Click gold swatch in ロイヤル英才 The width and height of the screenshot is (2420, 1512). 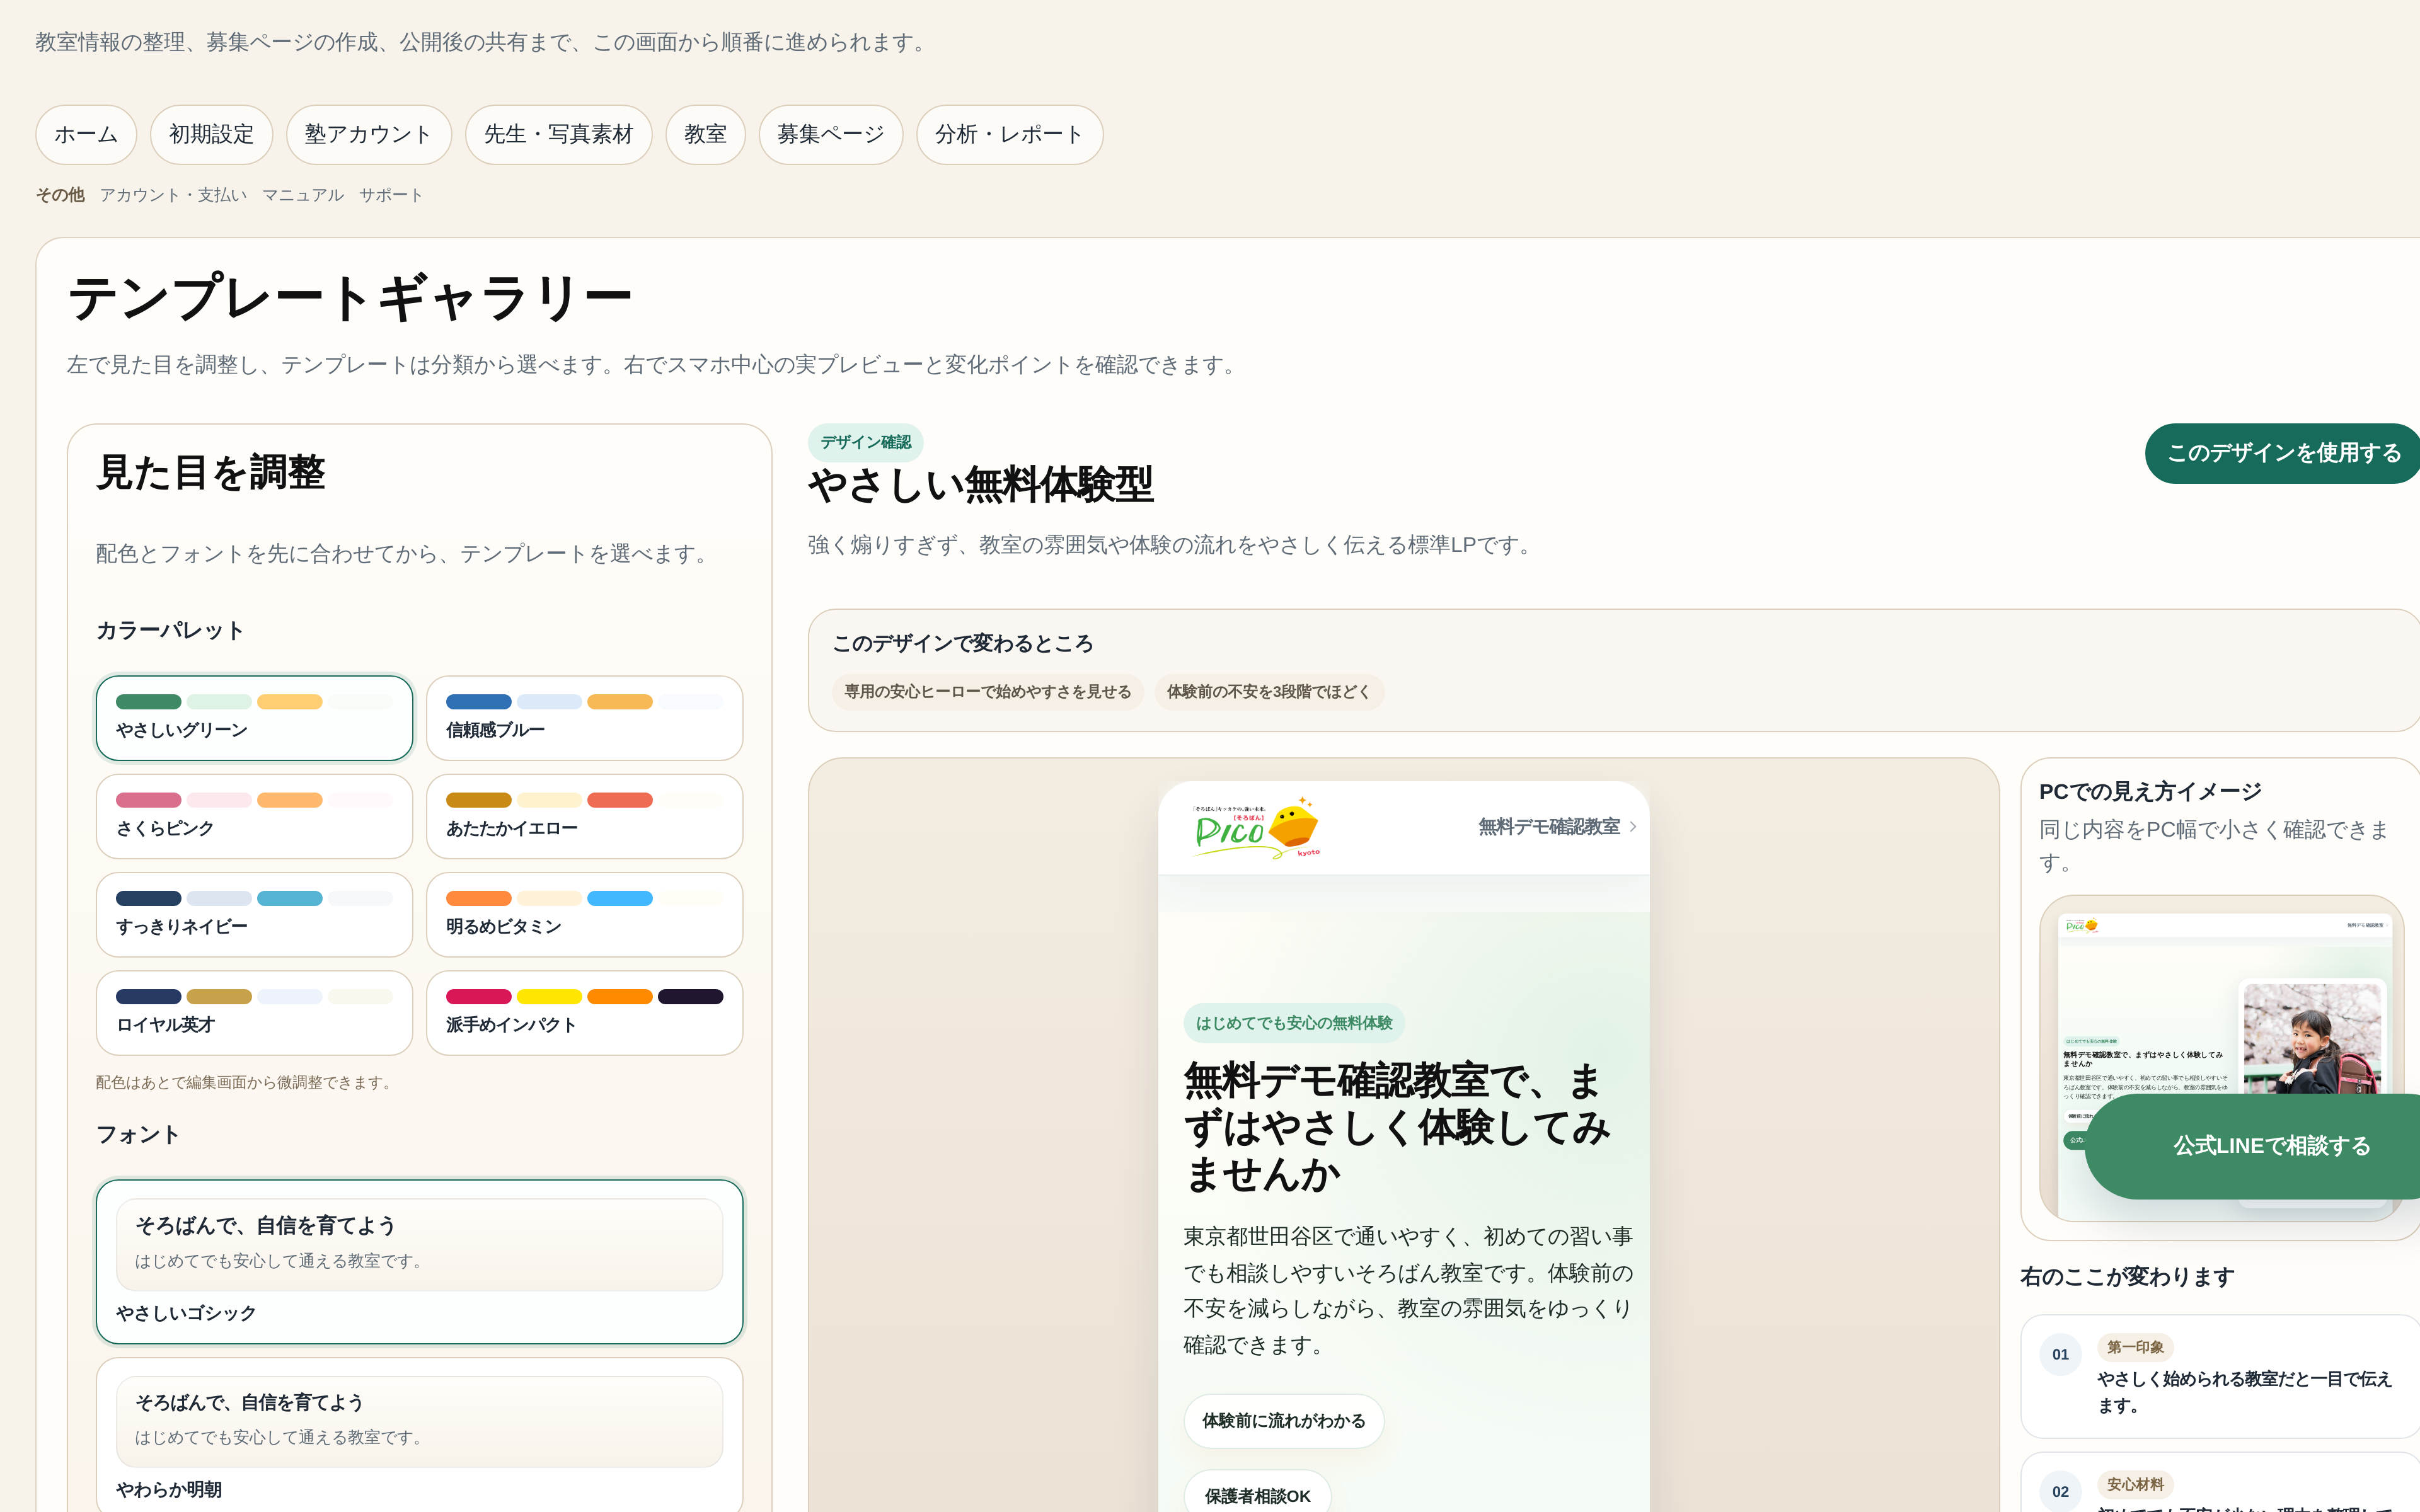click(x=219, y=997)
